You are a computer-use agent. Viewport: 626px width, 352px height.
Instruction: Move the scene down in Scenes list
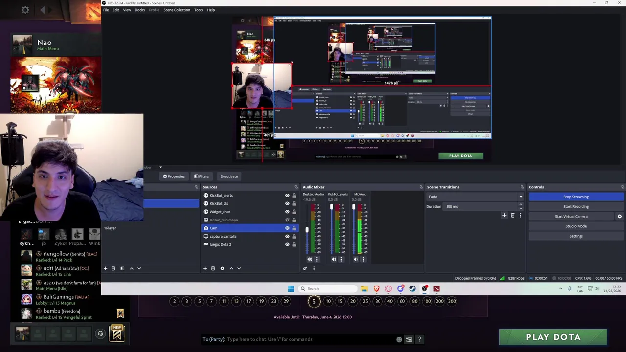point(139,268)
